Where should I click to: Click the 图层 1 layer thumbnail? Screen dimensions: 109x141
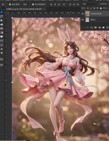(87, 20)
